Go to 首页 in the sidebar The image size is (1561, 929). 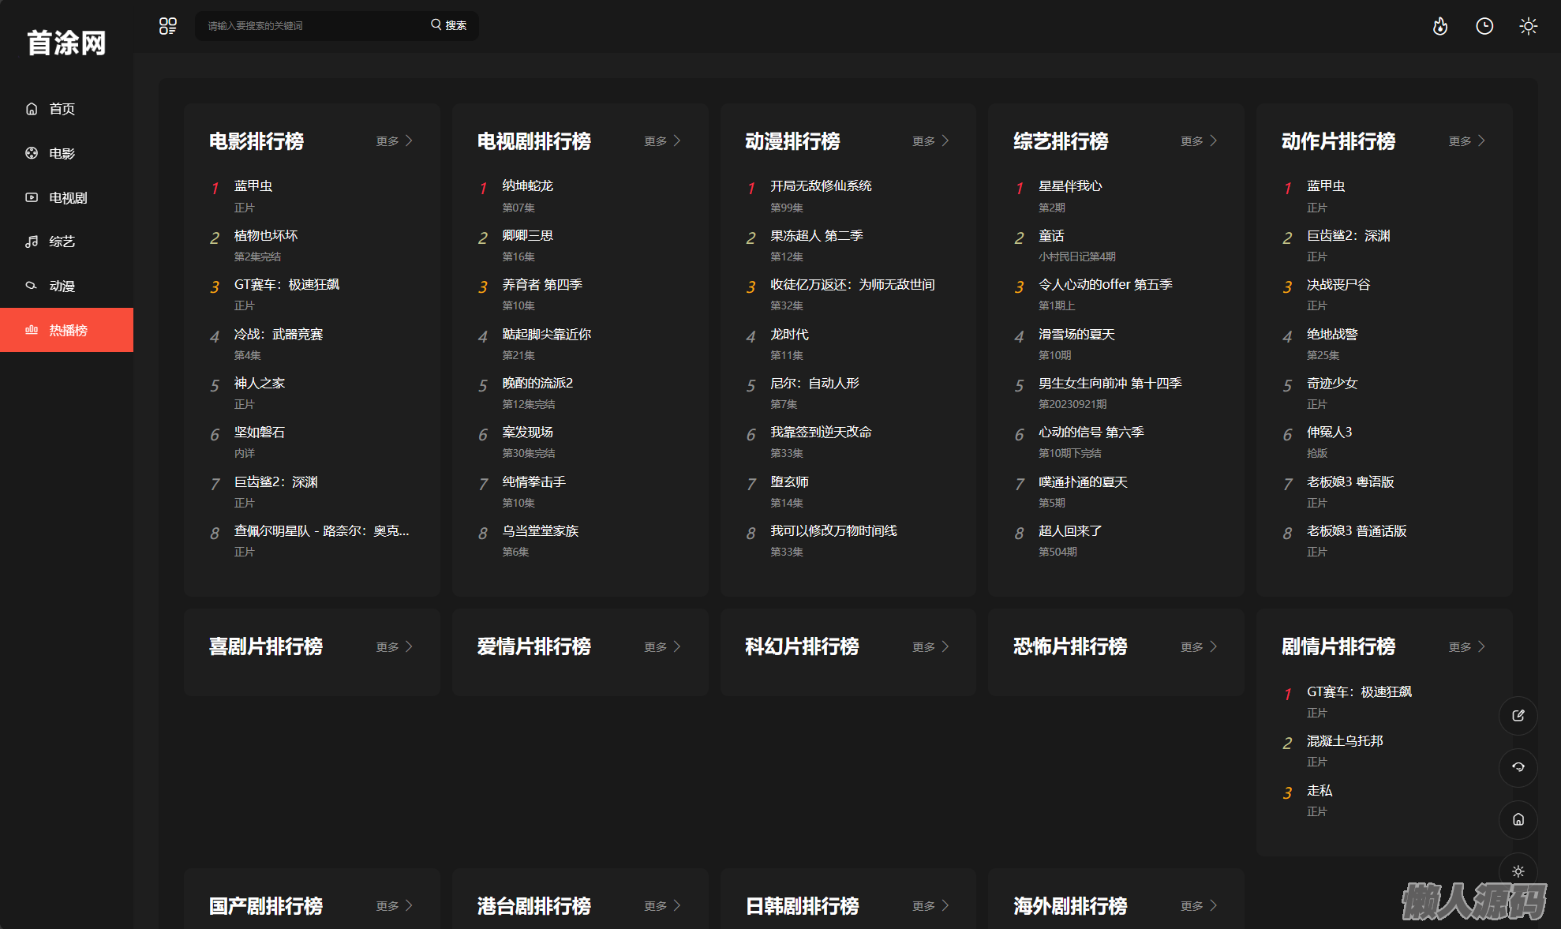(62, 109)
